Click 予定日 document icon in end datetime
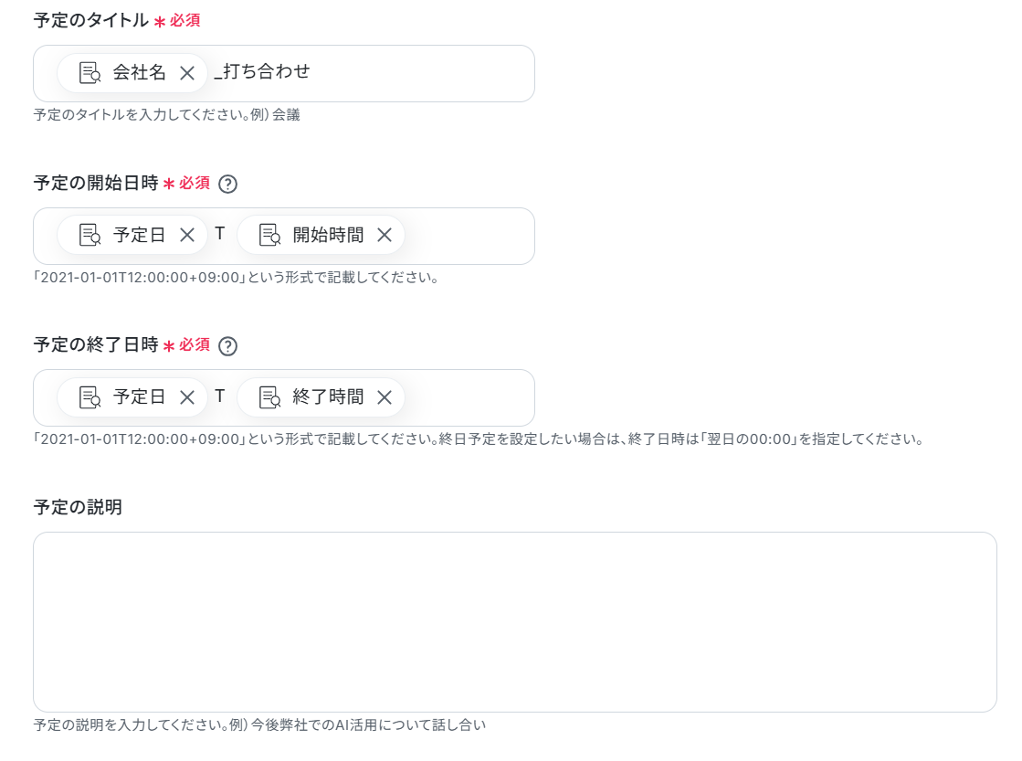 (90, 397)
